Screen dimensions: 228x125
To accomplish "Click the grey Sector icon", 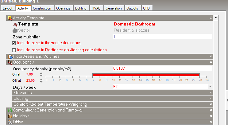I will click(x=15, y=30).
